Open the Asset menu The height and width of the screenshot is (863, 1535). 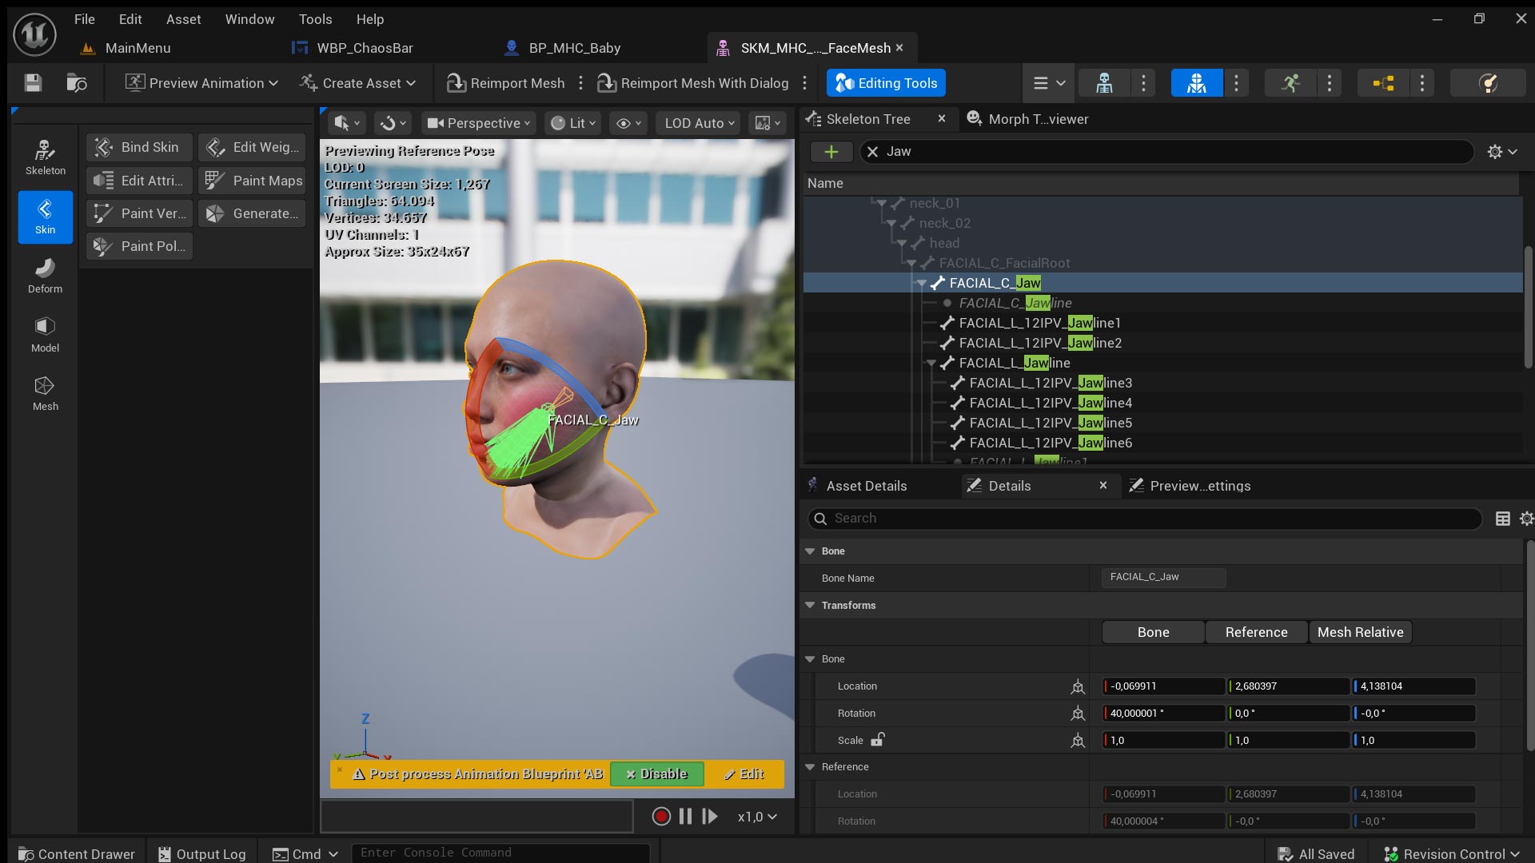[x=183, y=19]
